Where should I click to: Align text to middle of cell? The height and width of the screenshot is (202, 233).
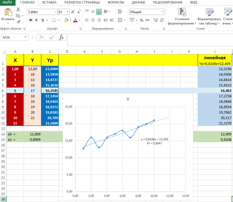pos(93,11)
